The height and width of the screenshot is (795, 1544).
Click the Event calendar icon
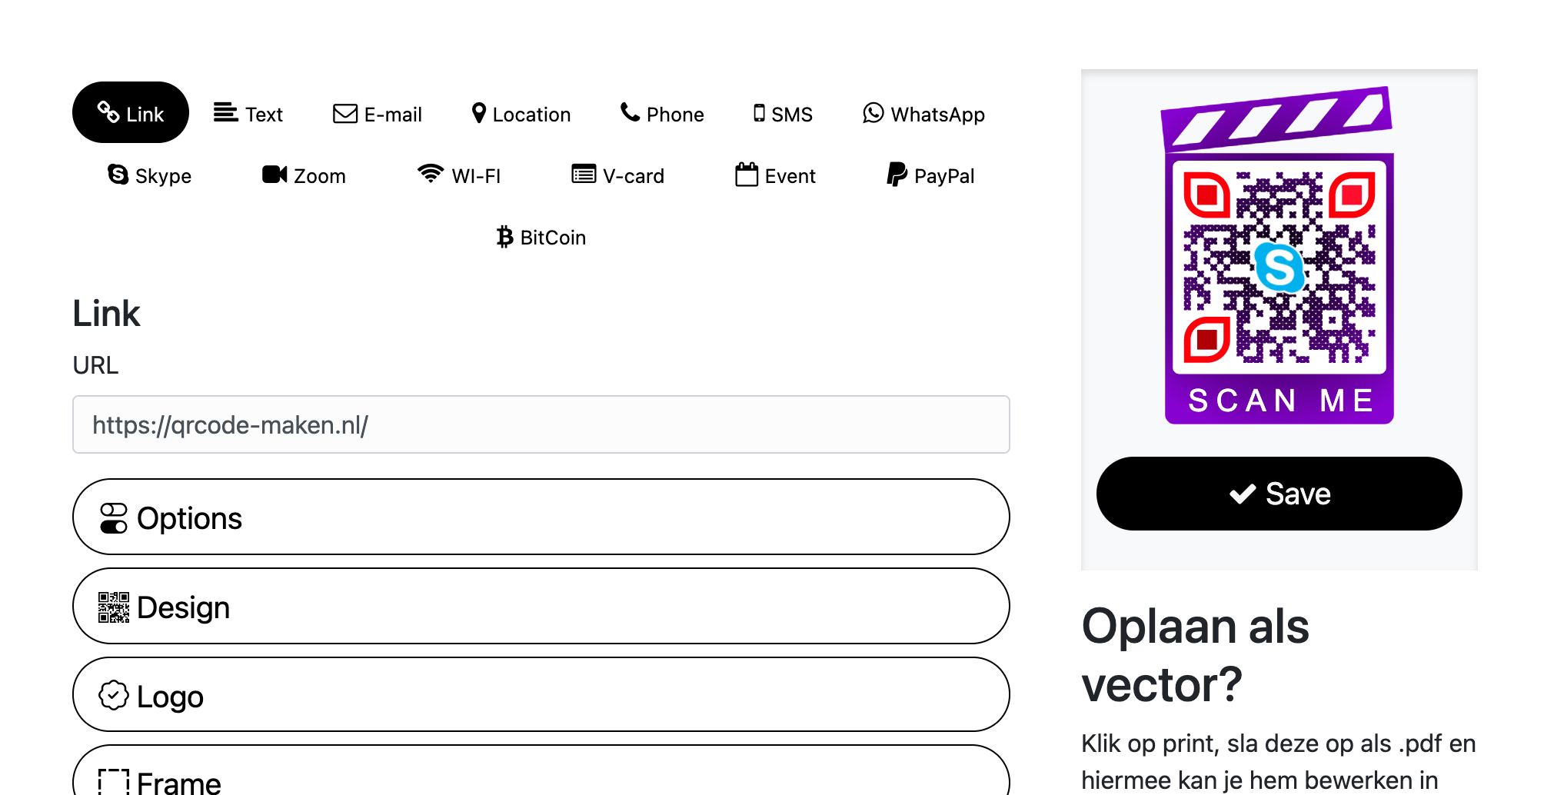(747, 175)
